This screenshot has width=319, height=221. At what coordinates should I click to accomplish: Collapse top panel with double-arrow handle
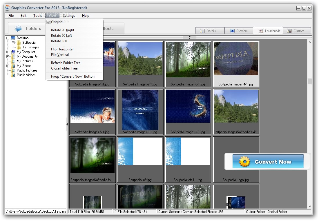[190, 37]
